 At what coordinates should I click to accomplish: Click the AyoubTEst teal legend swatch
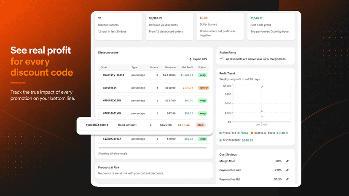pyautogui.click(x=220, y=133)
